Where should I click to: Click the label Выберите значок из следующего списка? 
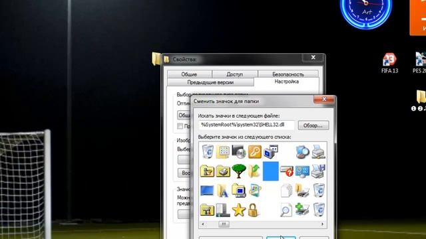244,137
